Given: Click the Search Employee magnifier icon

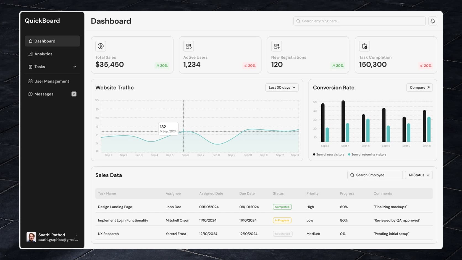Looking at the screenshot, I should tap(352, 175).
